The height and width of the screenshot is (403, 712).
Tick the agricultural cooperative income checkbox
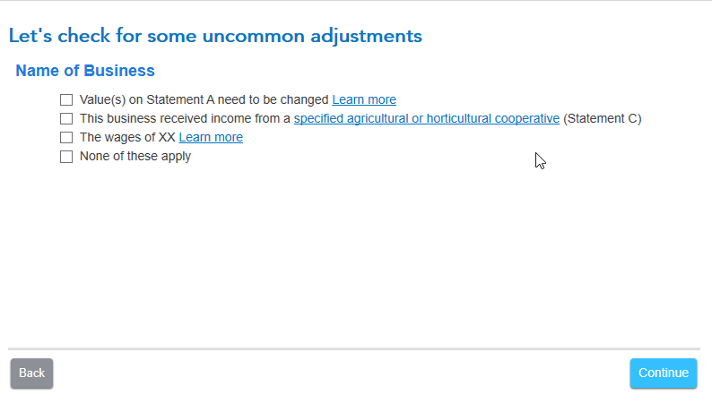pyautogui.click(x=66, y=119)
